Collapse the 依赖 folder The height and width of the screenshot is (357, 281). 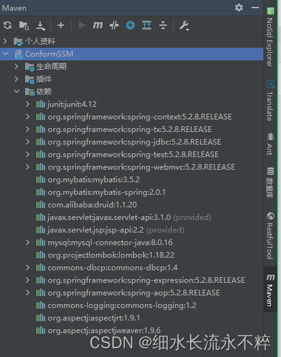tap(16, 91)
